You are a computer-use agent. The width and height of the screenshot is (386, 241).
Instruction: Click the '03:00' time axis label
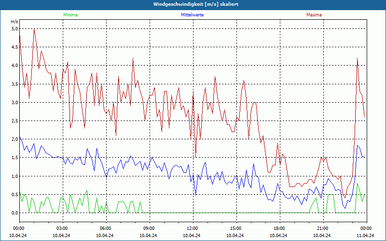61,228
